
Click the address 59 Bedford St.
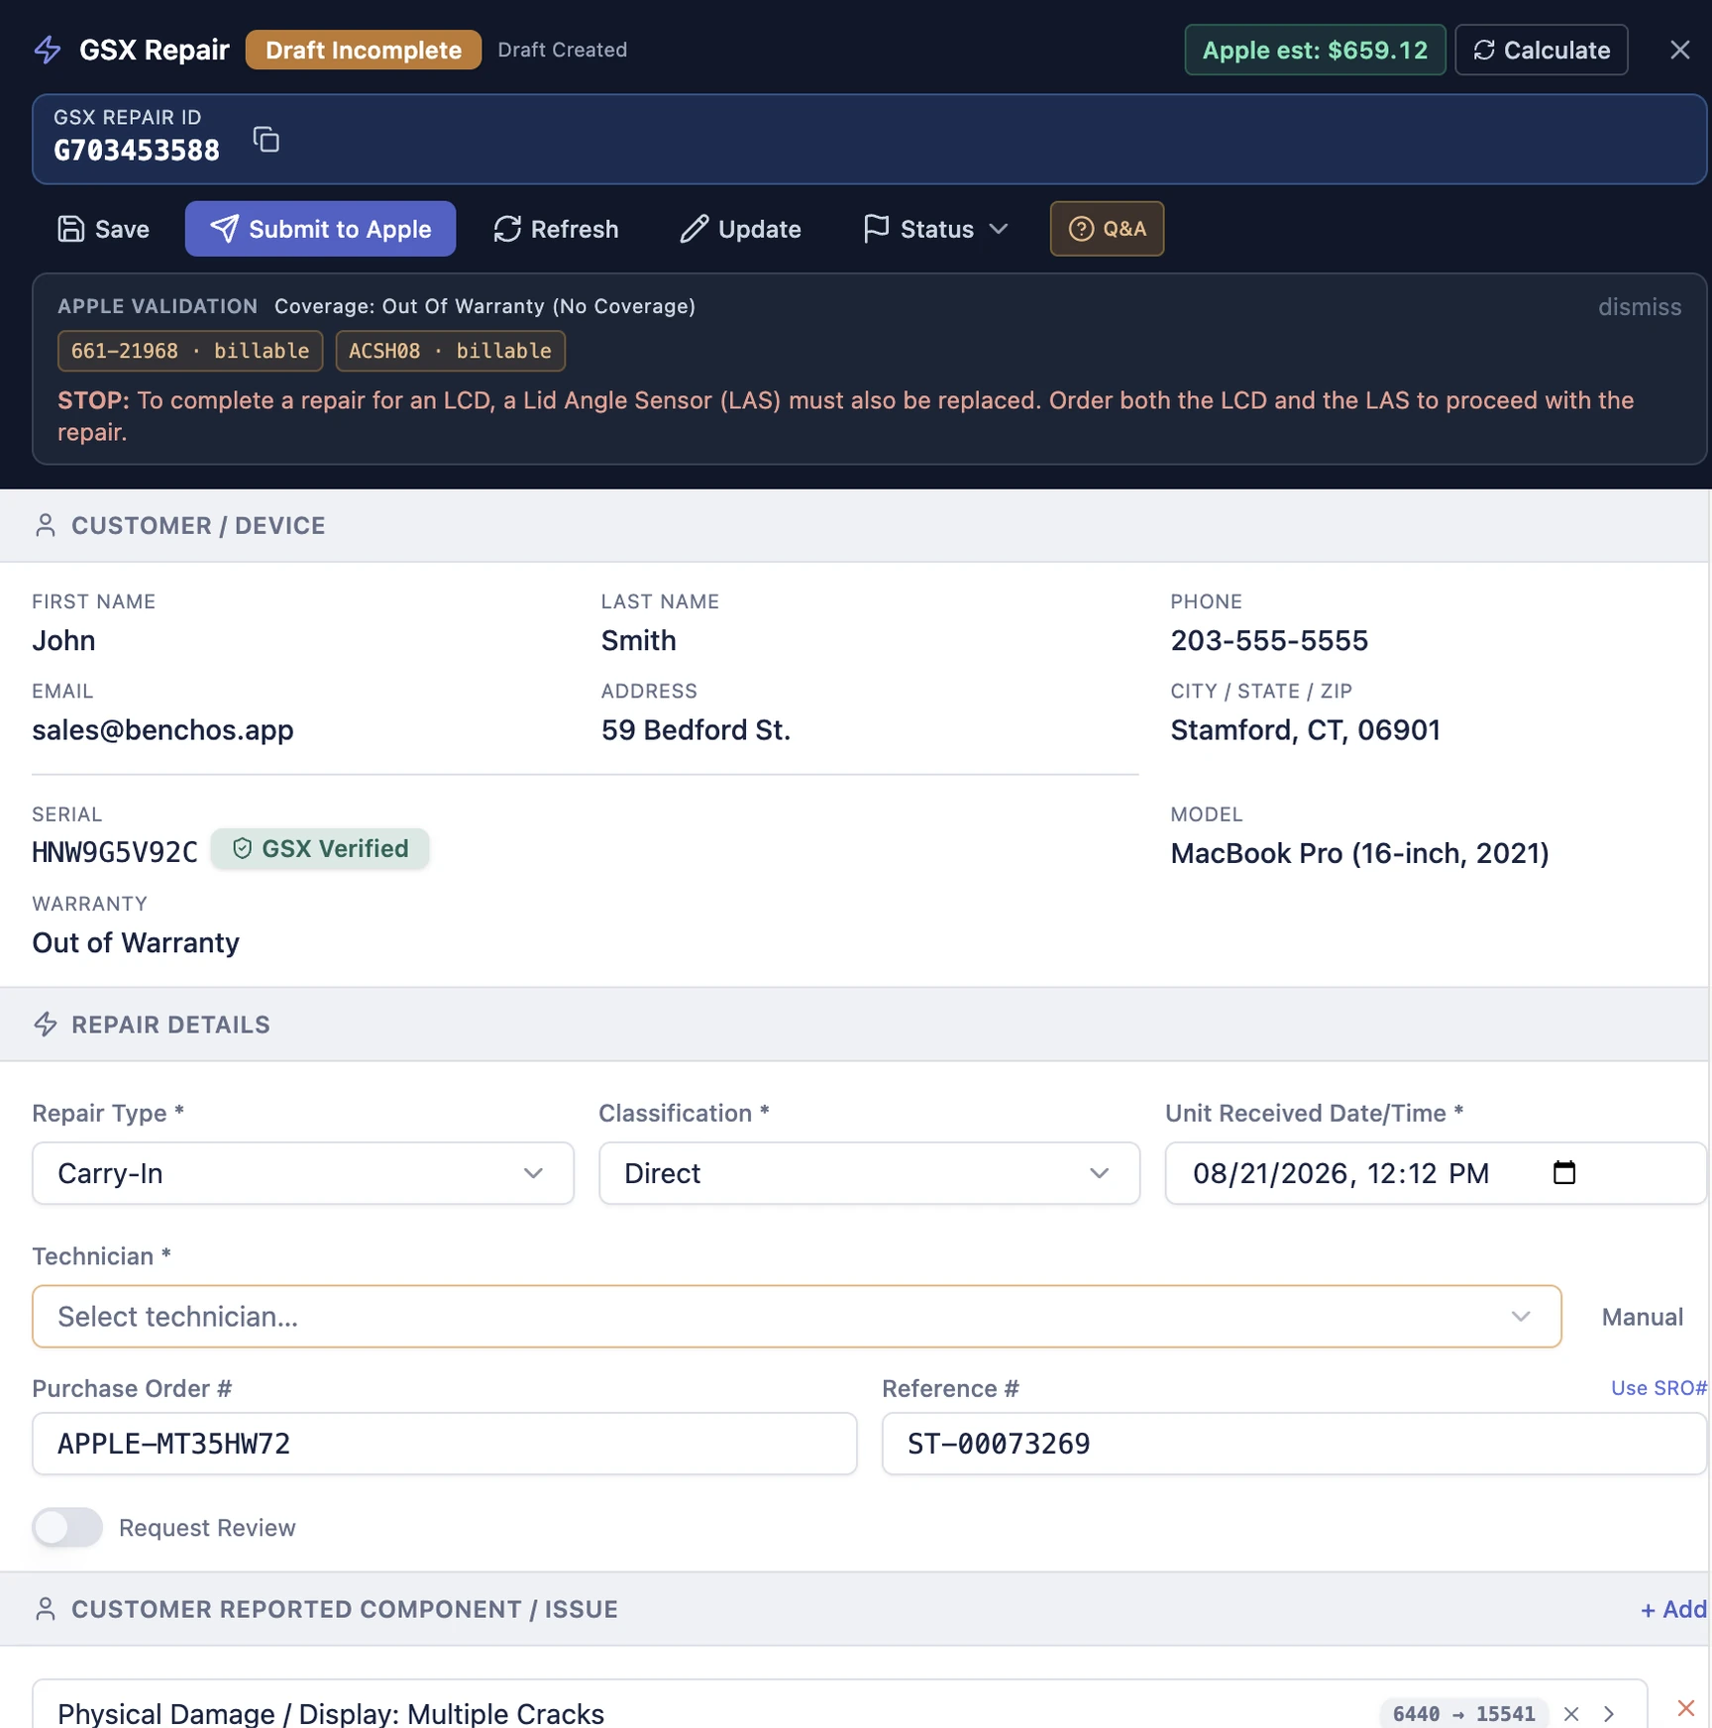[x=695, y=730]
